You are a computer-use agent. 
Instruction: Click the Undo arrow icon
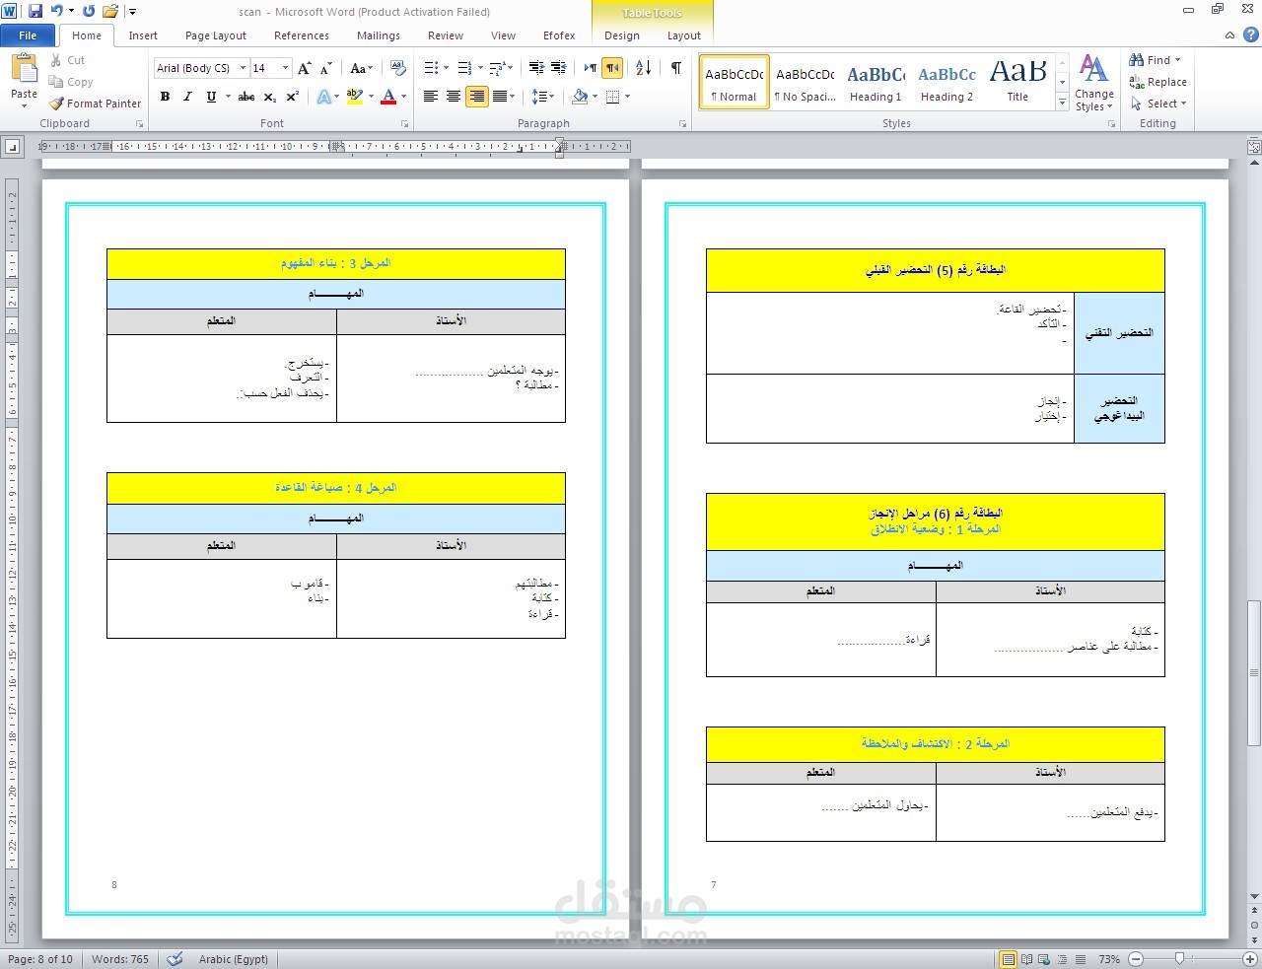click(x=57, y=11)
